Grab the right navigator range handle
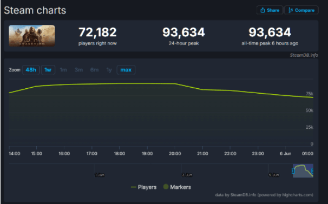This screenshot has height=204, width=328. click(312, 171)
